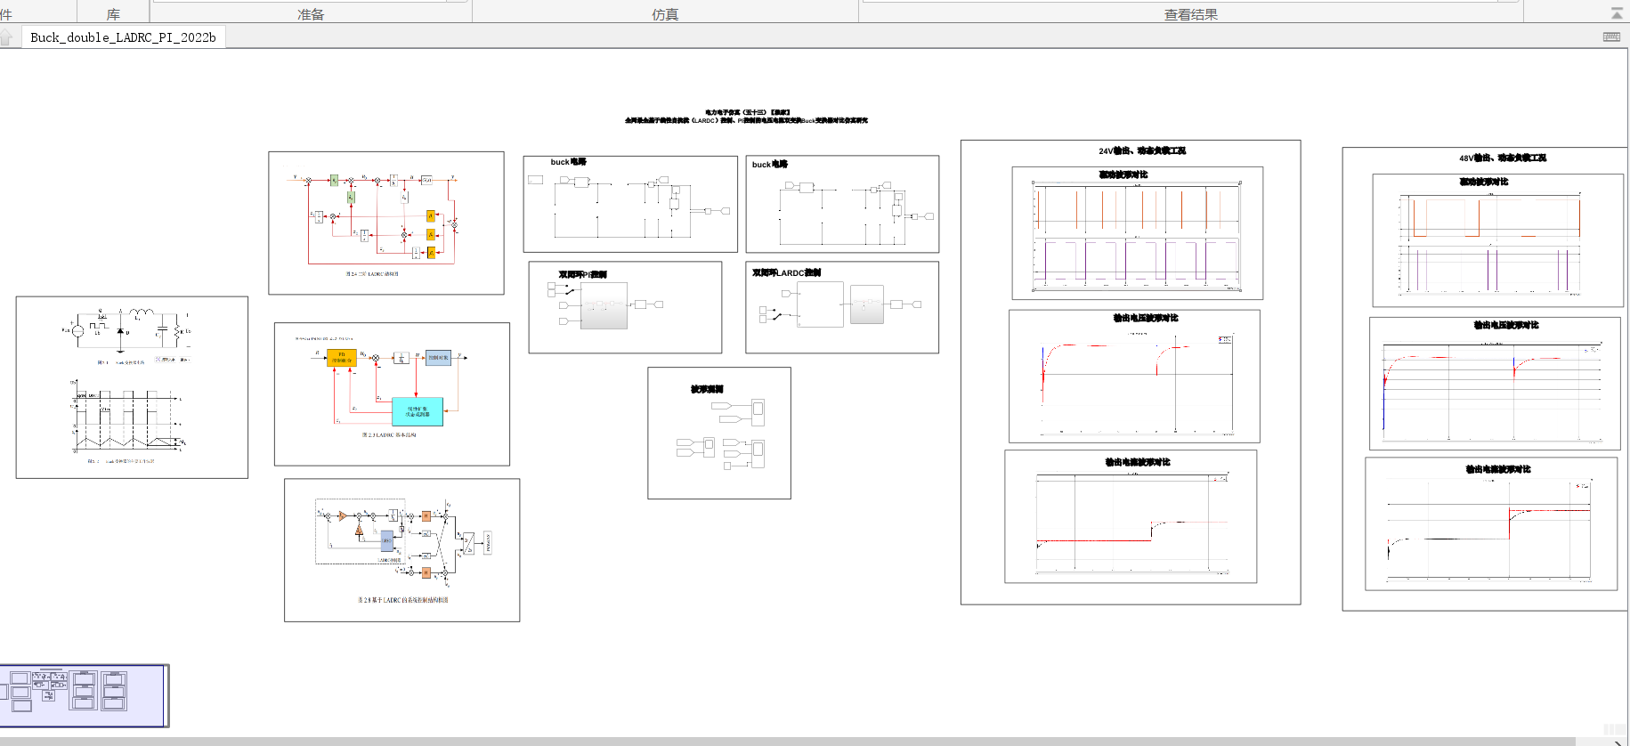The width and height of the screenshot is (1630, 746).
Task: Click the horizontal scrollbar right arrow
Action: [x=1617, y=742]
